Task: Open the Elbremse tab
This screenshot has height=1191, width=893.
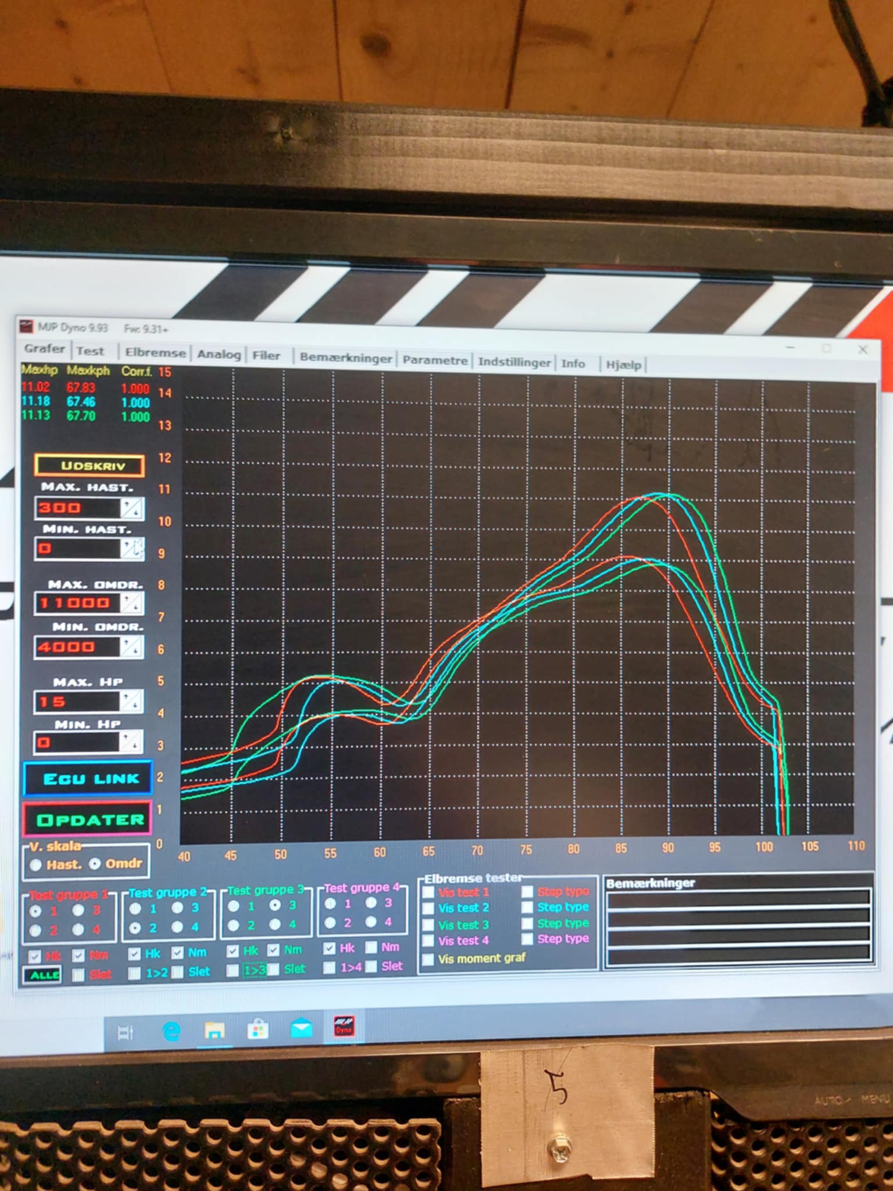Action: 155,353
